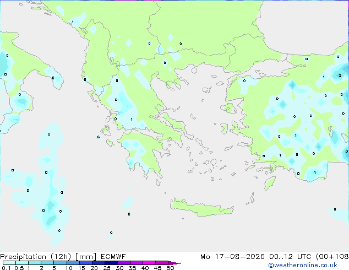Select the 5 to 10 mm legend swatch
349x270 pixels.
(x=60, y=263)
